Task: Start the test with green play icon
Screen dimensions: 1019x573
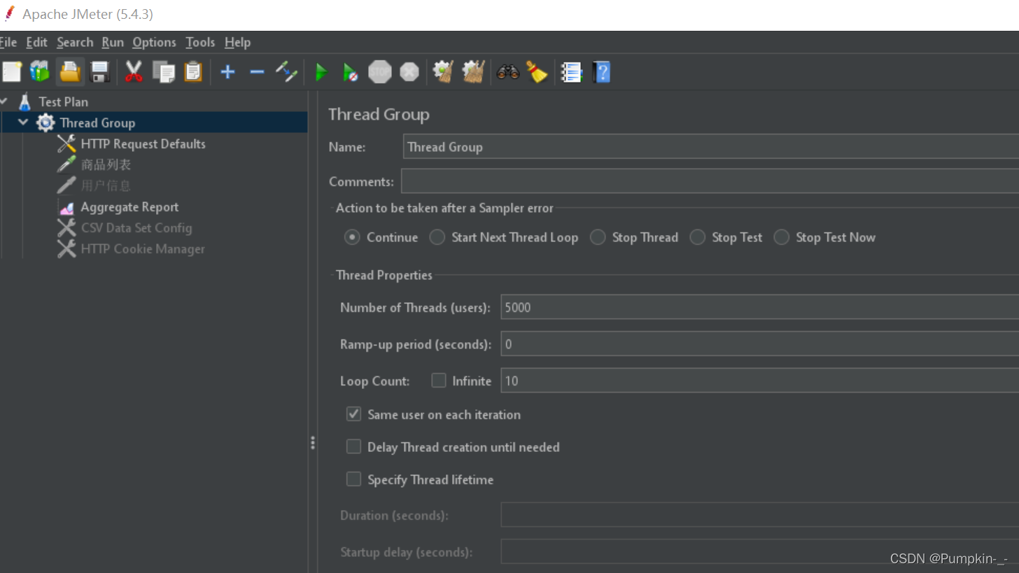Action: coord(321,71)
